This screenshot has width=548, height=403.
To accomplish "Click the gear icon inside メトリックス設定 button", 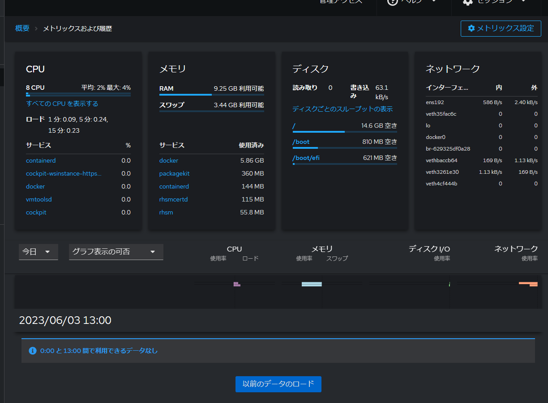I will pos(471,28).
